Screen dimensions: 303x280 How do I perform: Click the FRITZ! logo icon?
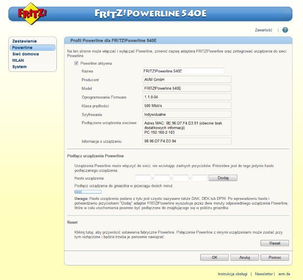[x=32, y=14]
